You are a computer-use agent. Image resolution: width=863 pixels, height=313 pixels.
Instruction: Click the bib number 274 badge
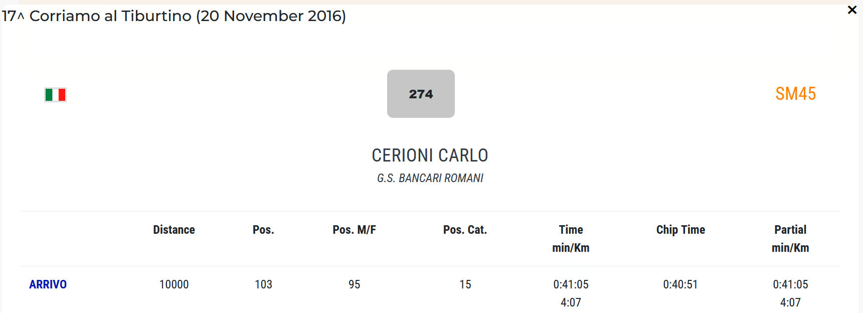(x=421, y=94)
